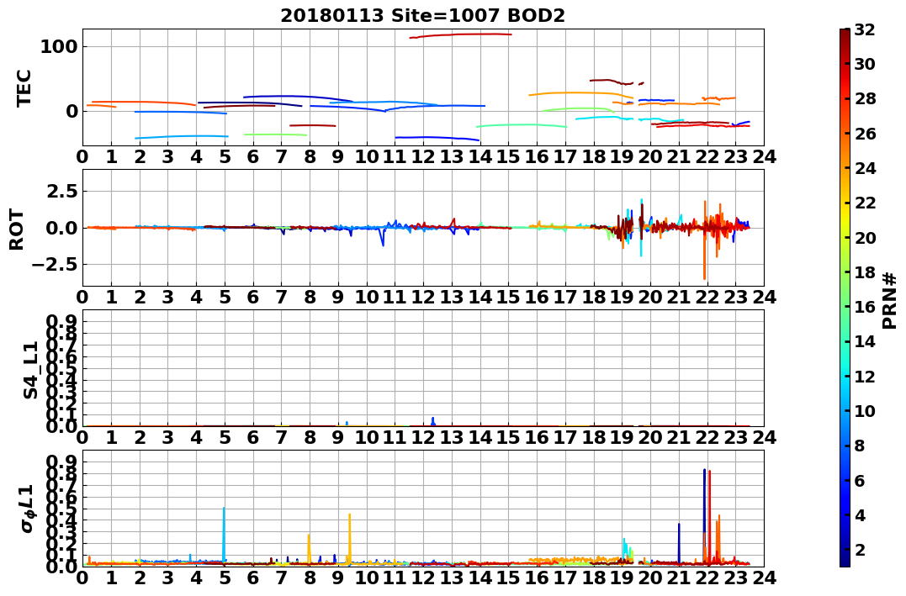Select the ROT y-axis label
906x596 pixels.
(17, 229)
